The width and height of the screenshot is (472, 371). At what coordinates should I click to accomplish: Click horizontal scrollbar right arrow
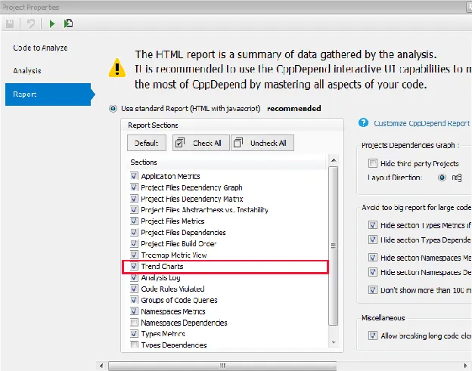pos(466,366)
